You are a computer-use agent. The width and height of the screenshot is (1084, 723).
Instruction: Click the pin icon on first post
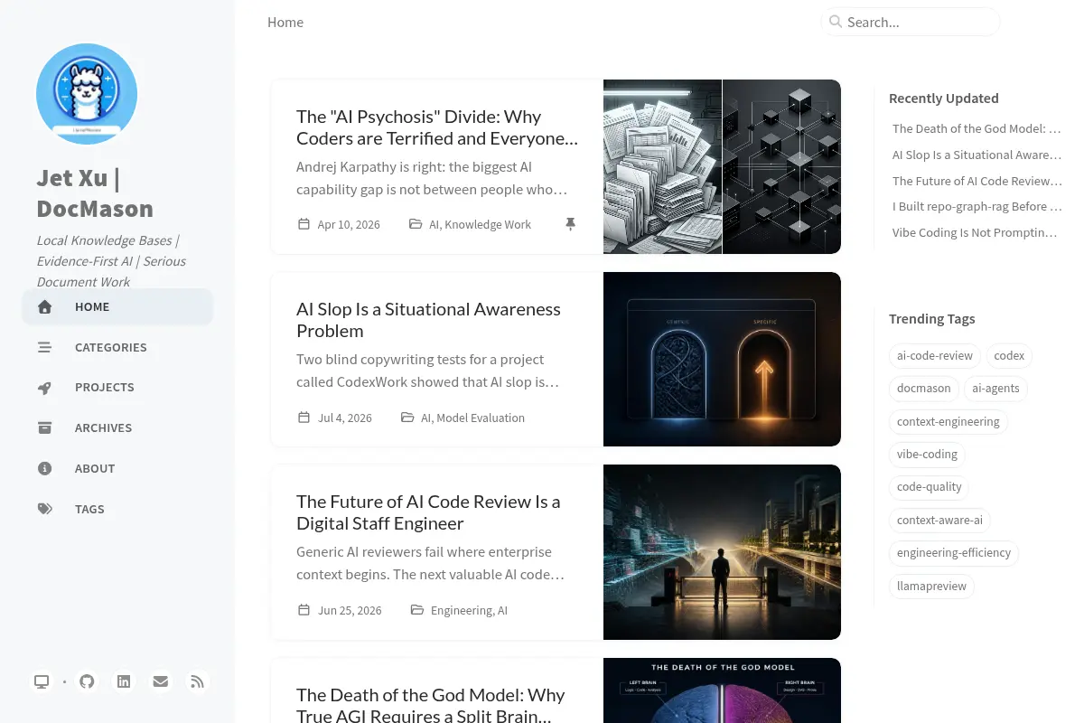570,224
